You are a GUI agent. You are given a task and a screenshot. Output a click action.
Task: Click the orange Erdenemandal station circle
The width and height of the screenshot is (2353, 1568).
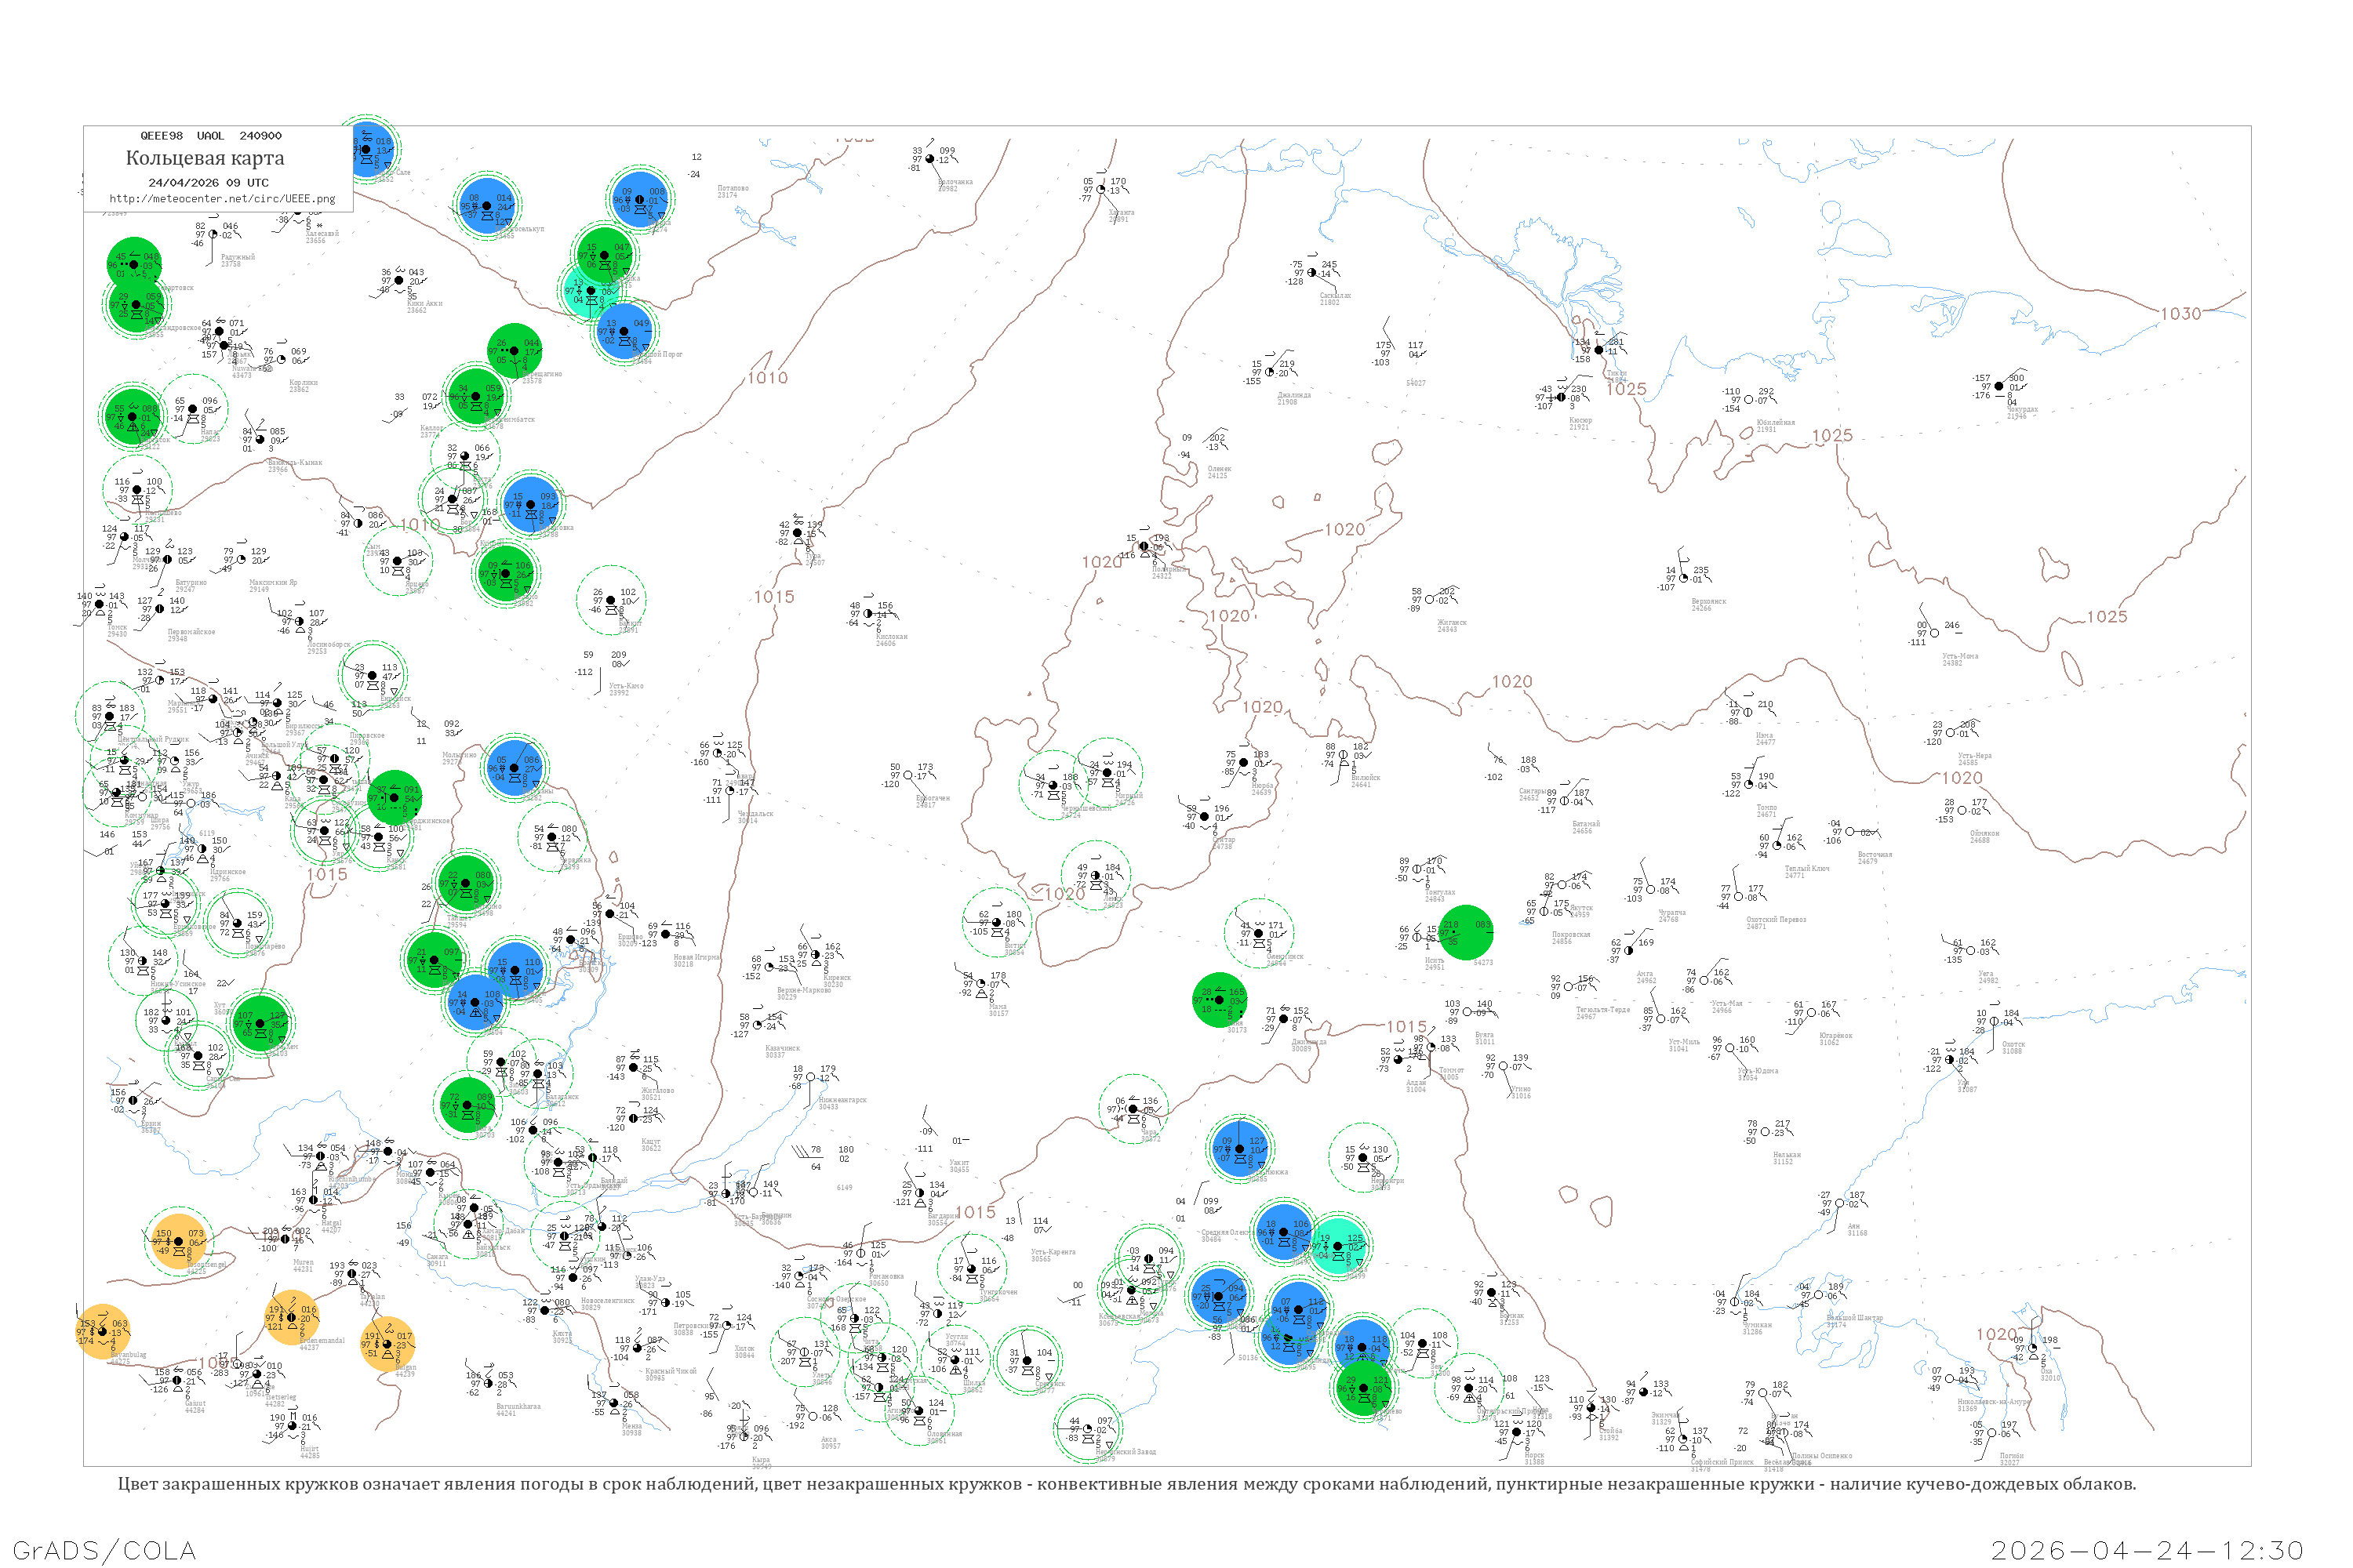point(293,1318)
